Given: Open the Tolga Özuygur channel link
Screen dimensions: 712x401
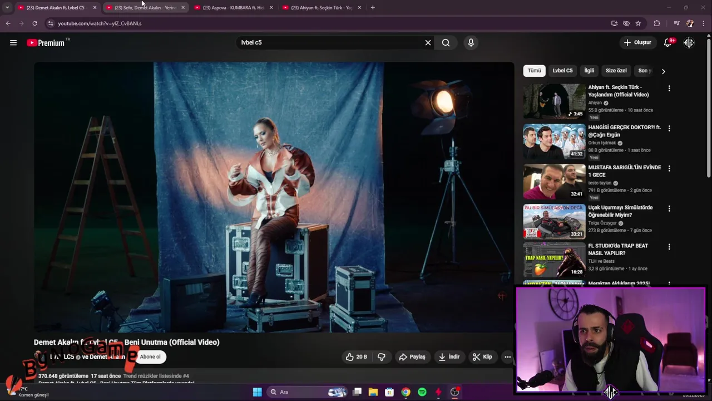Looking at the screenshot, I should 602,223.
